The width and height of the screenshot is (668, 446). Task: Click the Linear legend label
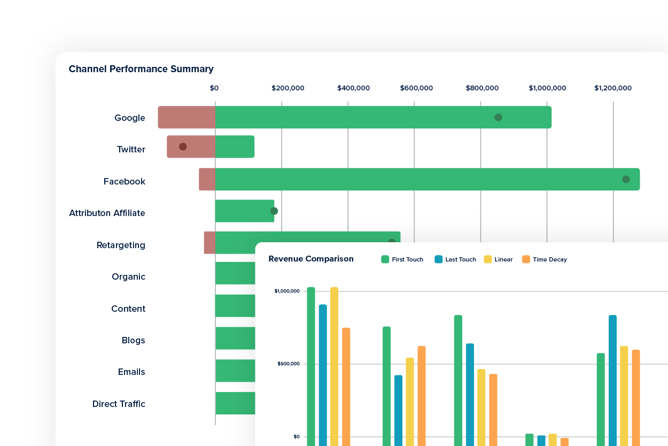[x=503, y=259]
